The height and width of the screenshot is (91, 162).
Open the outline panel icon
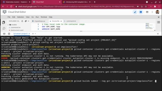(158, 22)
